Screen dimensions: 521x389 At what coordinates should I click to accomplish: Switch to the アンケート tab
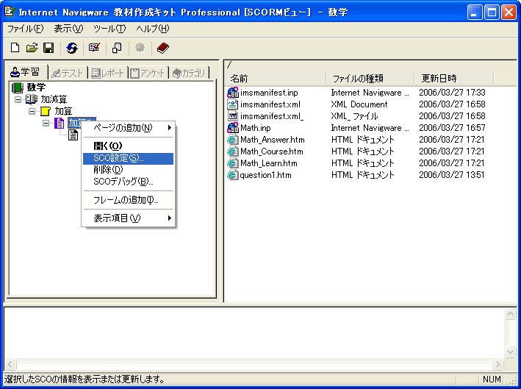click(x=148, y=73)
